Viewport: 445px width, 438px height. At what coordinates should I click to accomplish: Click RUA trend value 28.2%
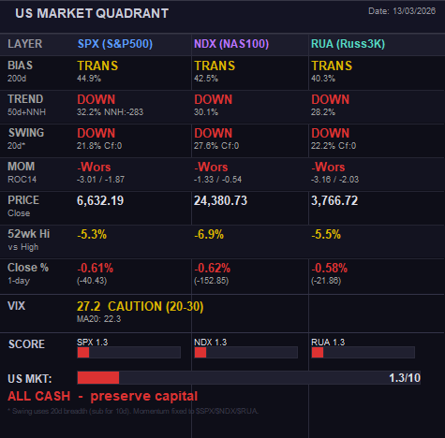[323, 112]
